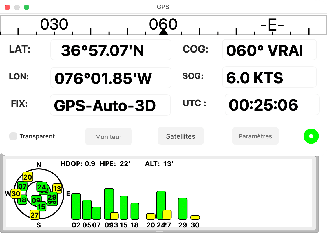Click the green signal bar for satellite 15
Image resolution: width=327 pixels, height=233 pixels.
click(124, 208)
